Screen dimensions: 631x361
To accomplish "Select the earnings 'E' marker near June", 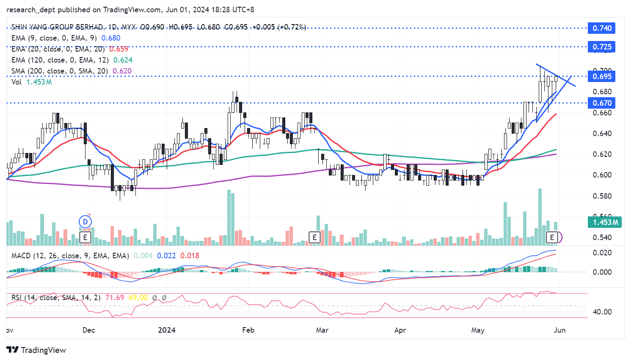I will [x=552, y=237].
